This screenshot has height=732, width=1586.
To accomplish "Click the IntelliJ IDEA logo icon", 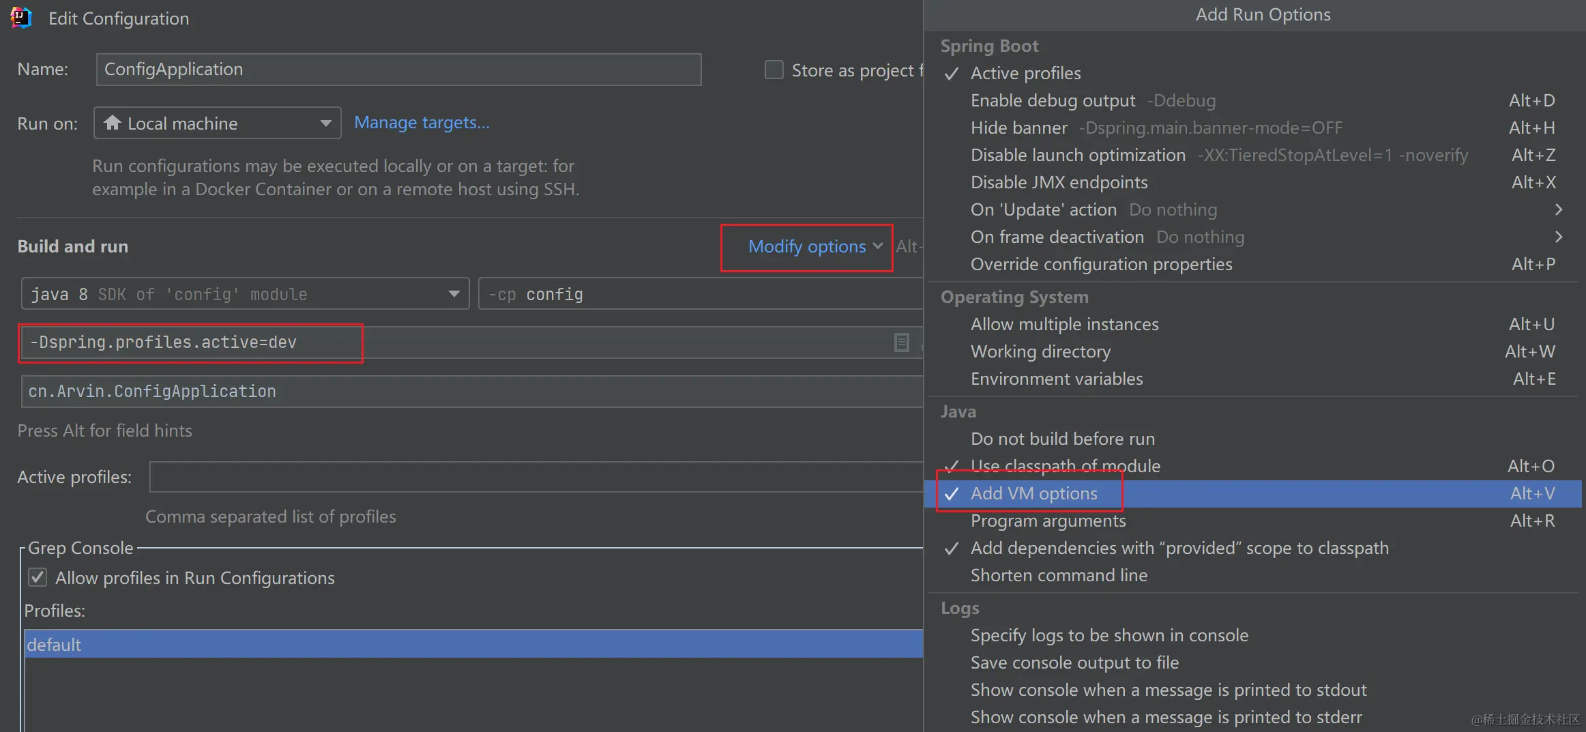I will [x=21, y=18].
